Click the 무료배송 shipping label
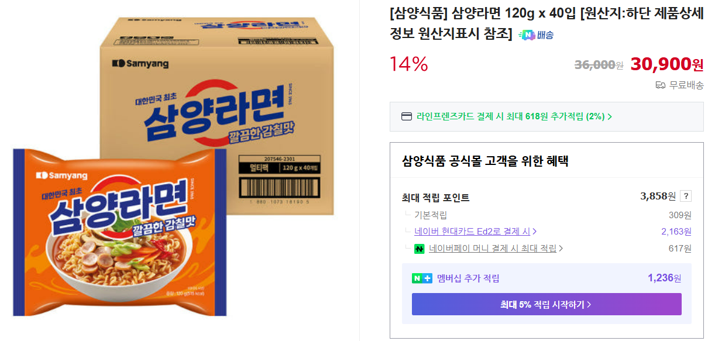 [x=686, y=85]
